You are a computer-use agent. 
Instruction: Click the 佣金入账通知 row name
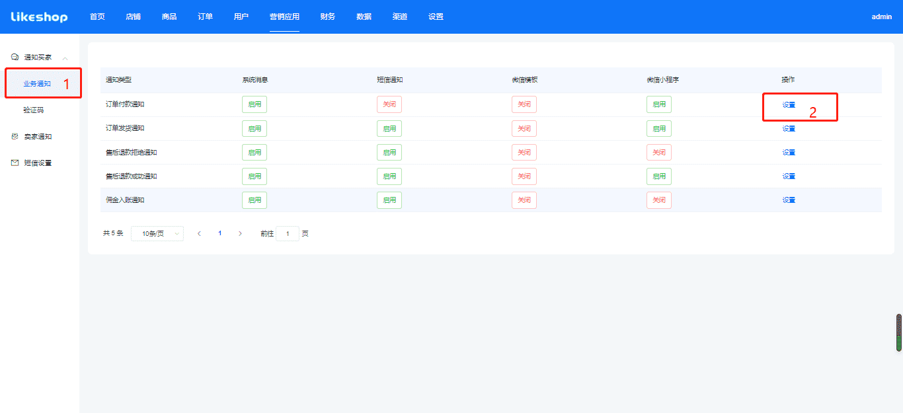[125, 200]
